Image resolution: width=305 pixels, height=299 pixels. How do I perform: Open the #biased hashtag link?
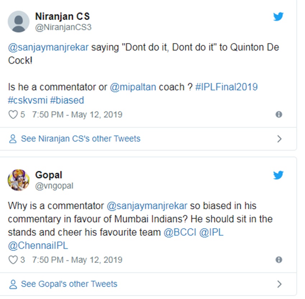pyautogui.click(x=67, y=100)
